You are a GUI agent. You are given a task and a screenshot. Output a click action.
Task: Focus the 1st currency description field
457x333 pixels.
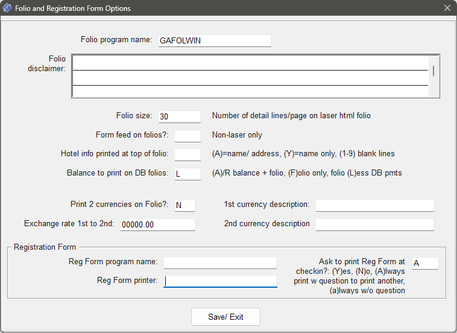point(374,205)
